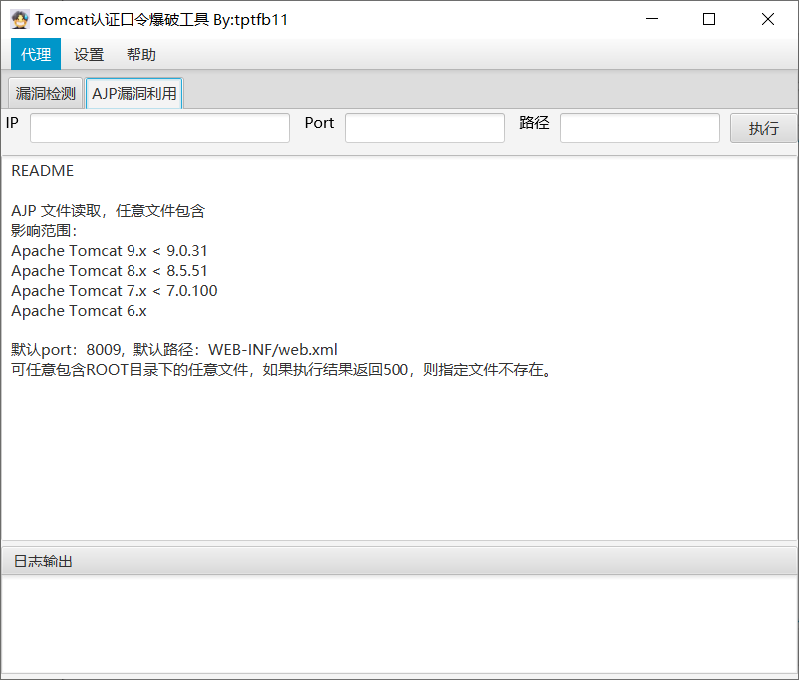The image size is (799, 680).
Task: Minimize the Tomcat tool window
Action: [x=652, y=19]
